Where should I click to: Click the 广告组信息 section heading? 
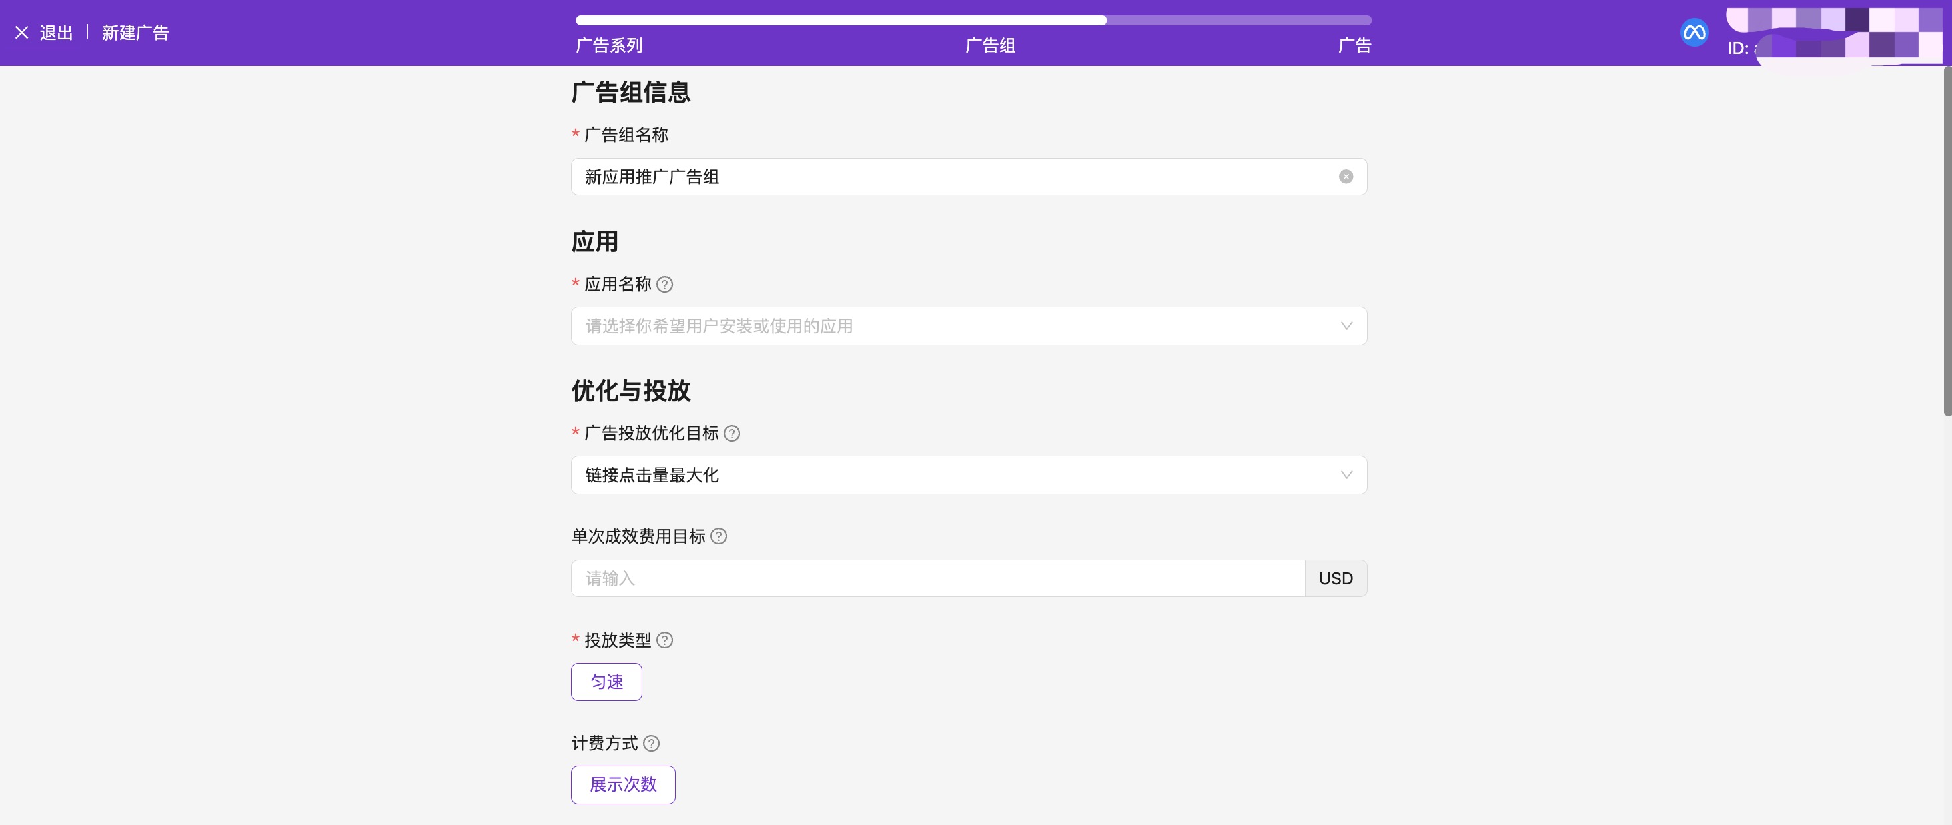(x=631, y=93)
